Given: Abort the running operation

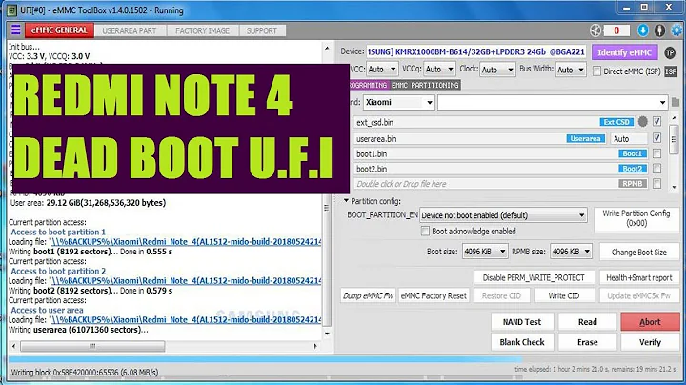Looking at the screenshot, I should click(650, 322).
